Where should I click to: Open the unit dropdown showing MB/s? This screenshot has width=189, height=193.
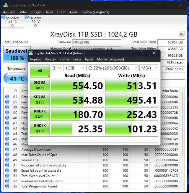[x=149, y=68]
